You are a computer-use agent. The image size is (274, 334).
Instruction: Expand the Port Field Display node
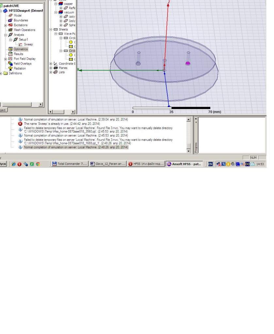5,59
